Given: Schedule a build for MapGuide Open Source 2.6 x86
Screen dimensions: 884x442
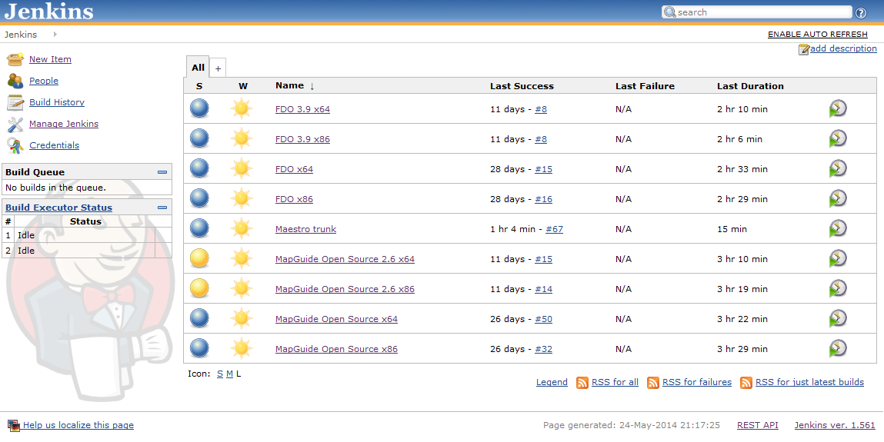Looking at the screenshot, I should [x=838, y=288].
